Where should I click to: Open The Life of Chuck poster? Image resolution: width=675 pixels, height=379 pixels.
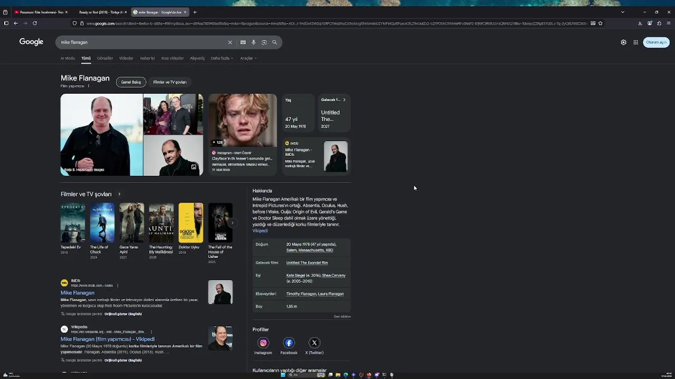pyautogui.click(x=102, y=223)
